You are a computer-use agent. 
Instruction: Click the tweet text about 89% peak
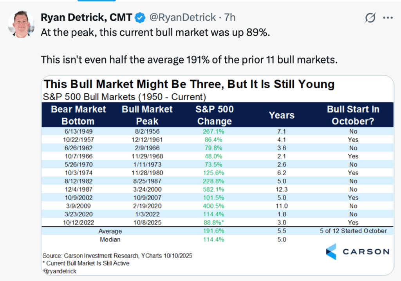[x=155, y=32]
